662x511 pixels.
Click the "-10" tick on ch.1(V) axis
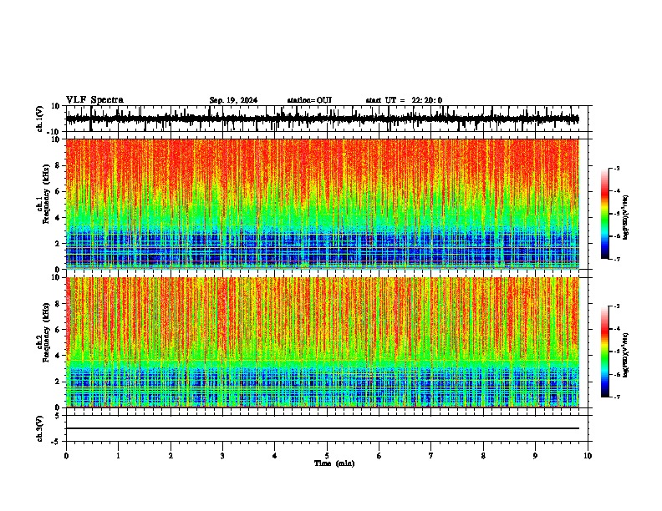tap(53, 132)
